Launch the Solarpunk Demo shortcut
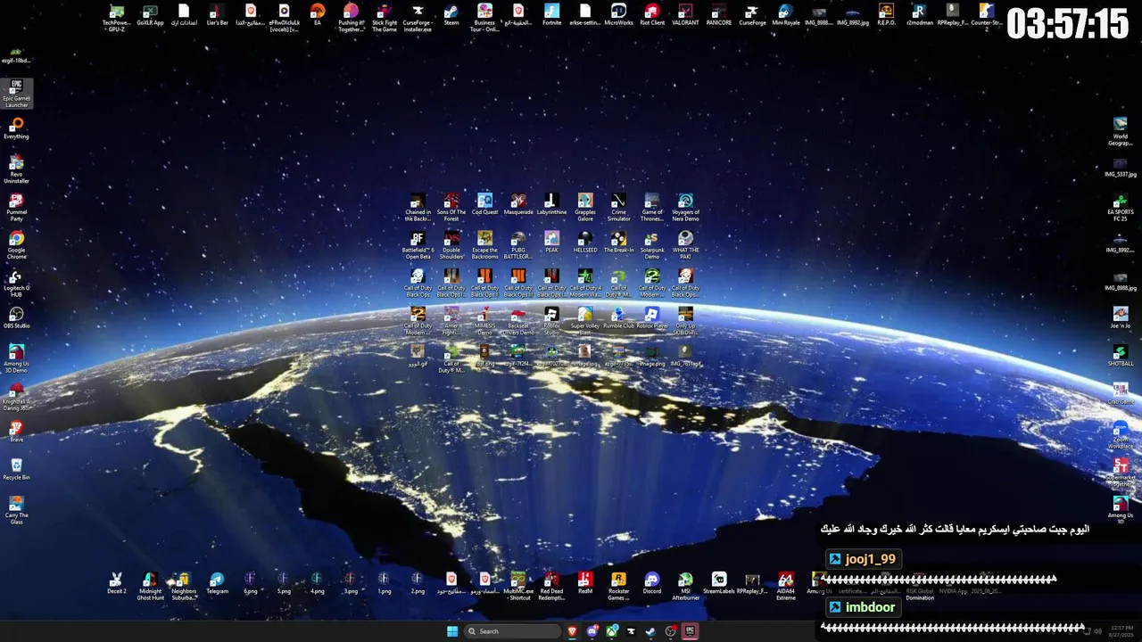Viewport: 1142px width, 642px height. click(x=652, y=244)
